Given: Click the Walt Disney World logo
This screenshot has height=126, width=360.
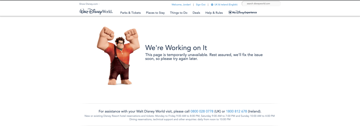Looking at the screenshot, I should pos(96,12).
